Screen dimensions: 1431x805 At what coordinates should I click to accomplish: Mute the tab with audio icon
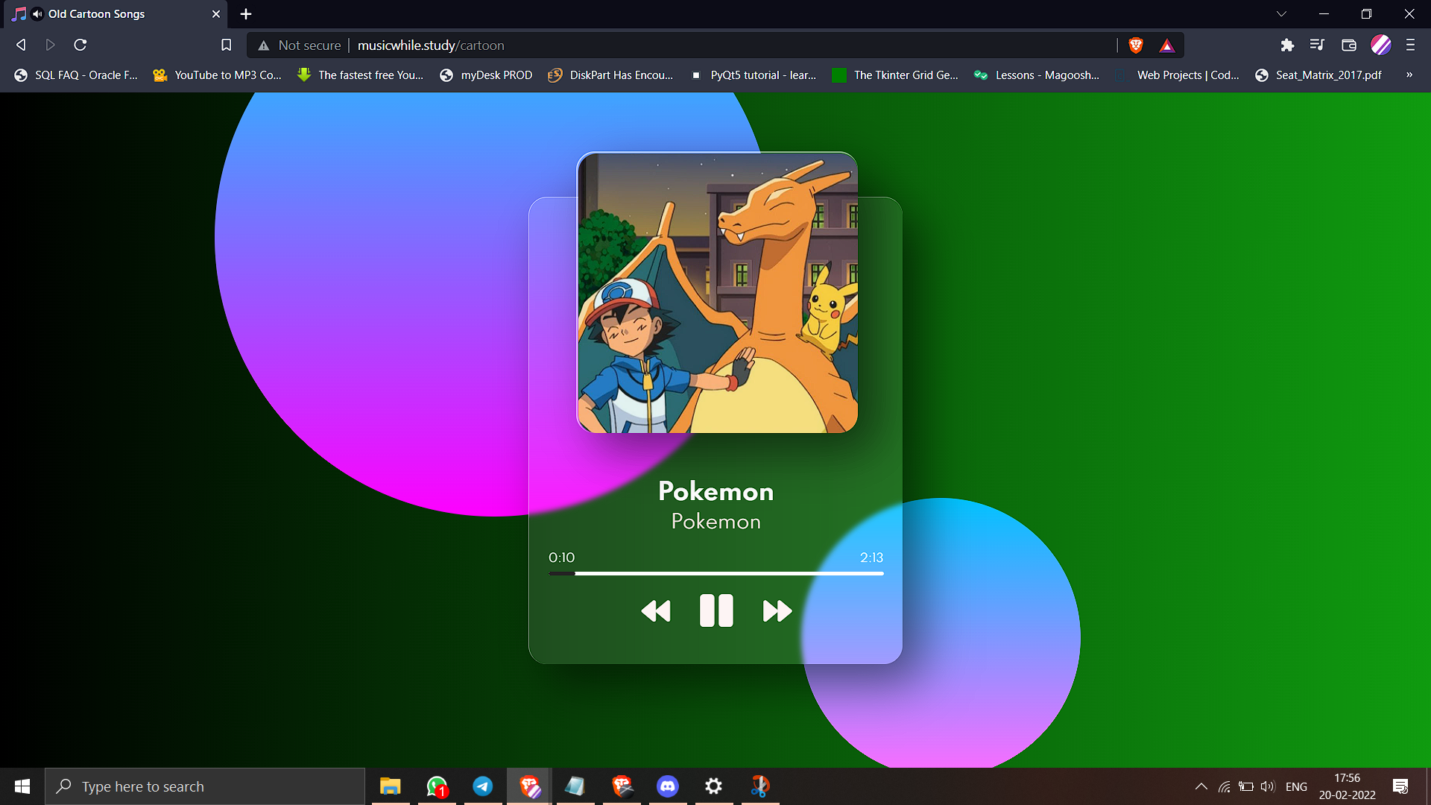click(x=37, y=14)
